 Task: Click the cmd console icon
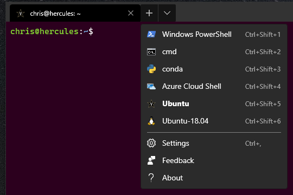point(151,52)
